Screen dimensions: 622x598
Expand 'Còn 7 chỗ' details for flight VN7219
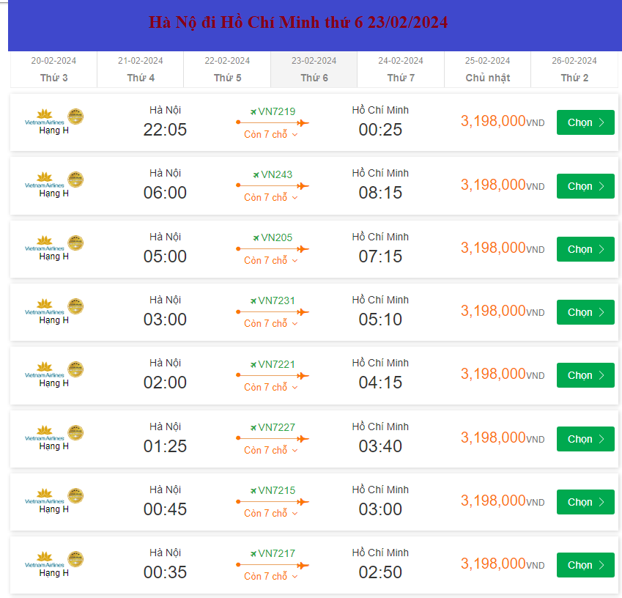(271, 134)
